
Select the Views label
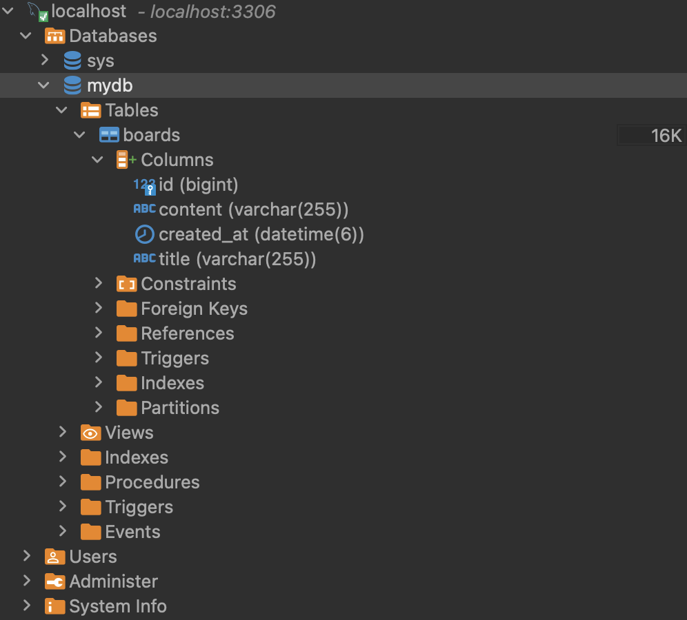(x=129, y=433)
